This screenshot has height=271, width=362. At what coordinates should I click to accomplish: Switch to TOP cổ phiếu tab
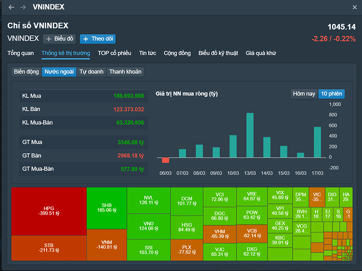click(x=115, y=53)
